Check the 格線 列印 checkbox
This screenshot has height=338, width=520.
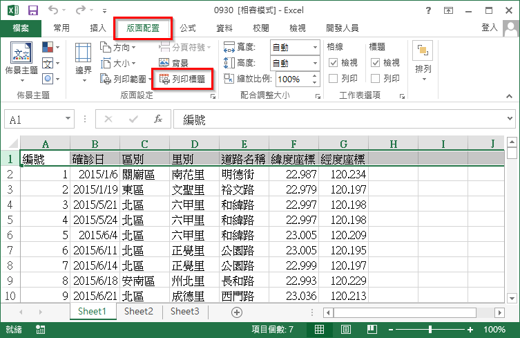pos(333,79)
